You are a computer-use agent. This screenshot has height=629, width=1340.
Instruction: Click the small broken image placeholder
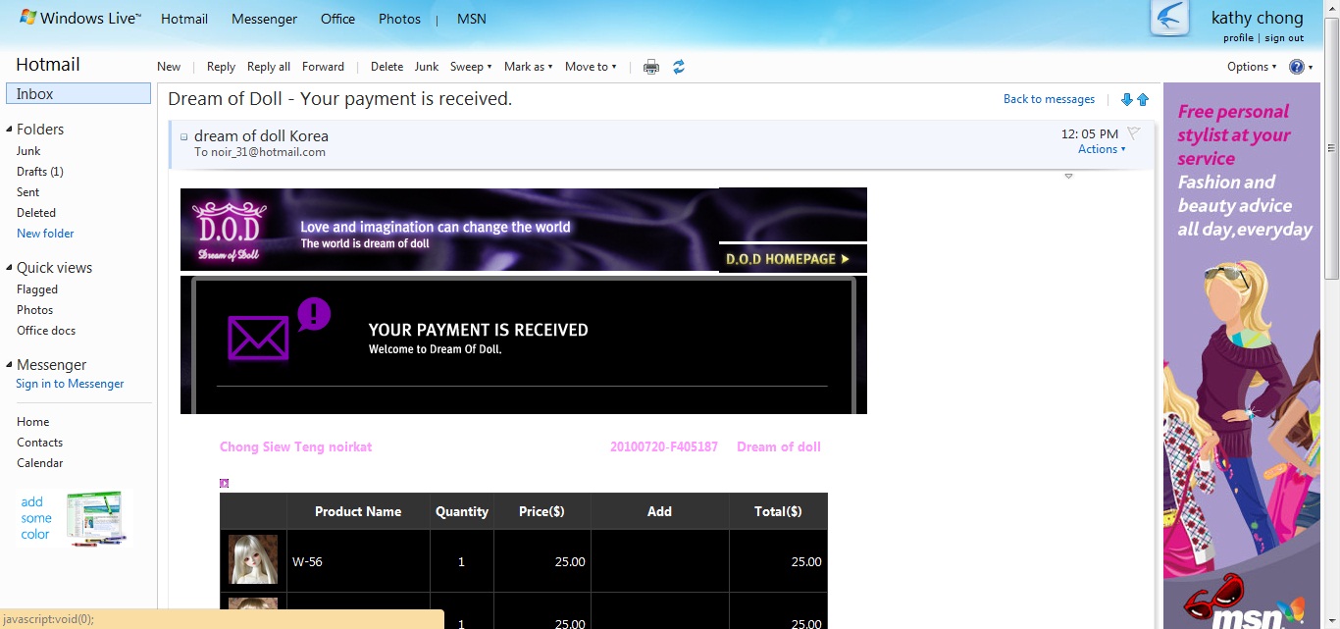point(224,483)
